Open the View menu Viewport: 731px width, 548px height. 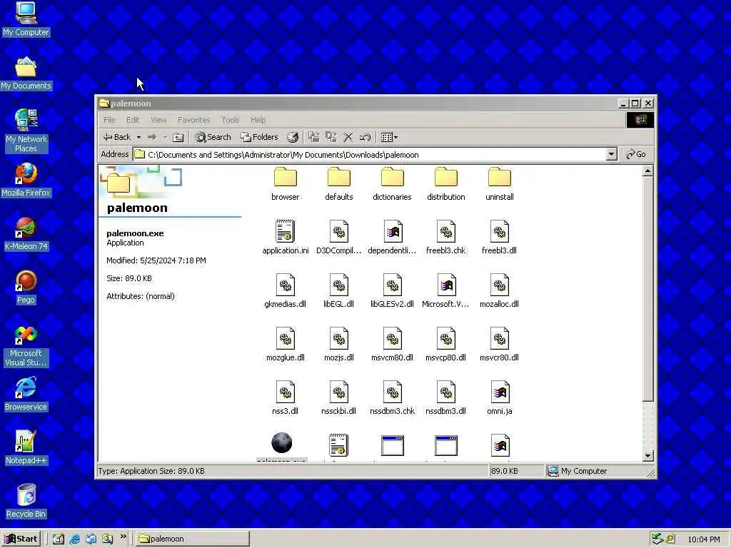click(158, 120)
